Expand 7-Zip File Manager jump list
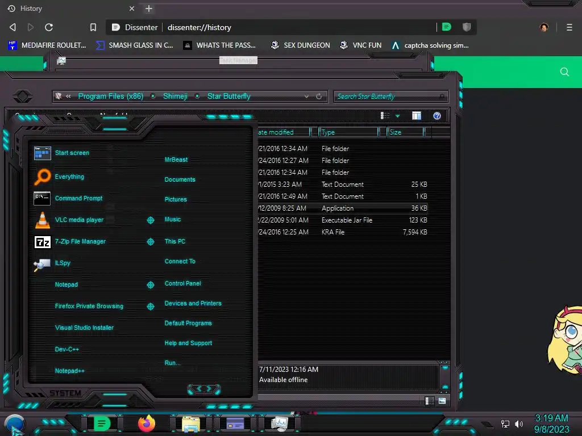 pos(151,242)
